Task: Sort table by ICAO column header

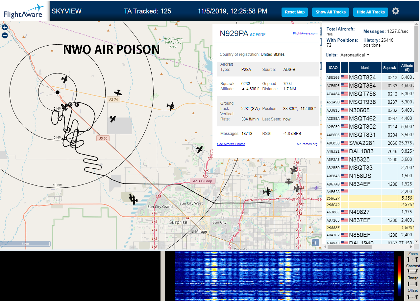Action: click(333, 68)
